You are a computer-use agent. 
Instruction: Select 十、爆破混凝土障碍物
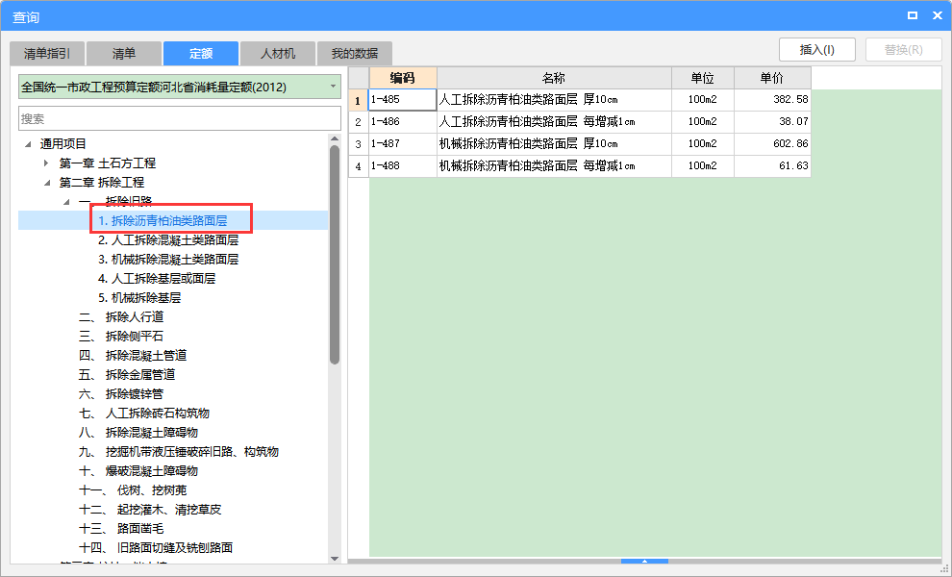138,470
